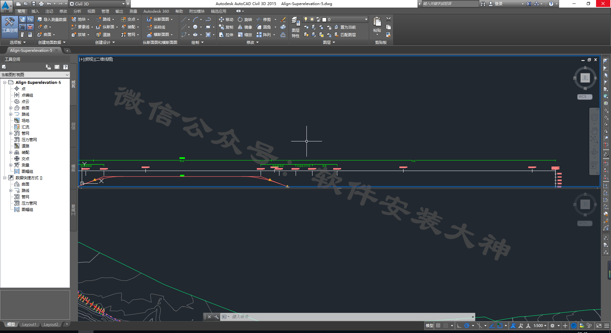Select the Copy (复制) tool

(226, 27)
